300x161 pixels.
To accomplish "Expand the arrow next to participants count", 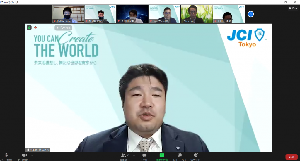I will [x=134, y=155].
